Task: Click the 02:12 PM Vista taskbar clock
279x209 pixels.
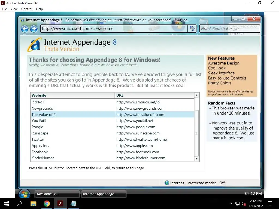Action: click(253, 193)
